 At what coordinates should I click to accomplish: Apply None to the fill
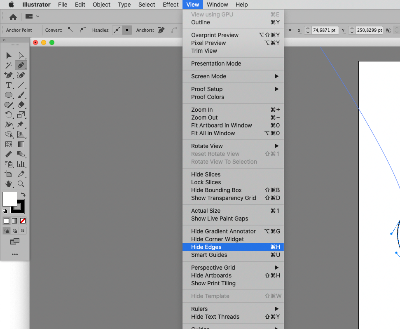pos(23,221)
